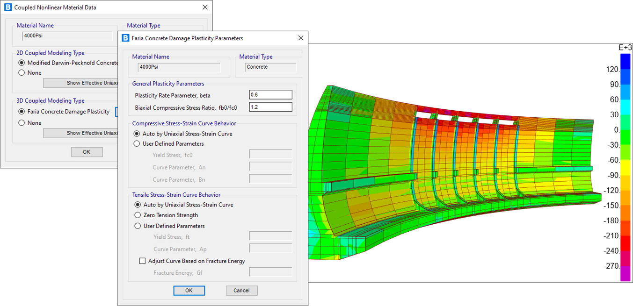This screenshot has width=633, height=306.
Task: Select Faria Concrete Damage Plasticity radio option
Action: (22, 112)
